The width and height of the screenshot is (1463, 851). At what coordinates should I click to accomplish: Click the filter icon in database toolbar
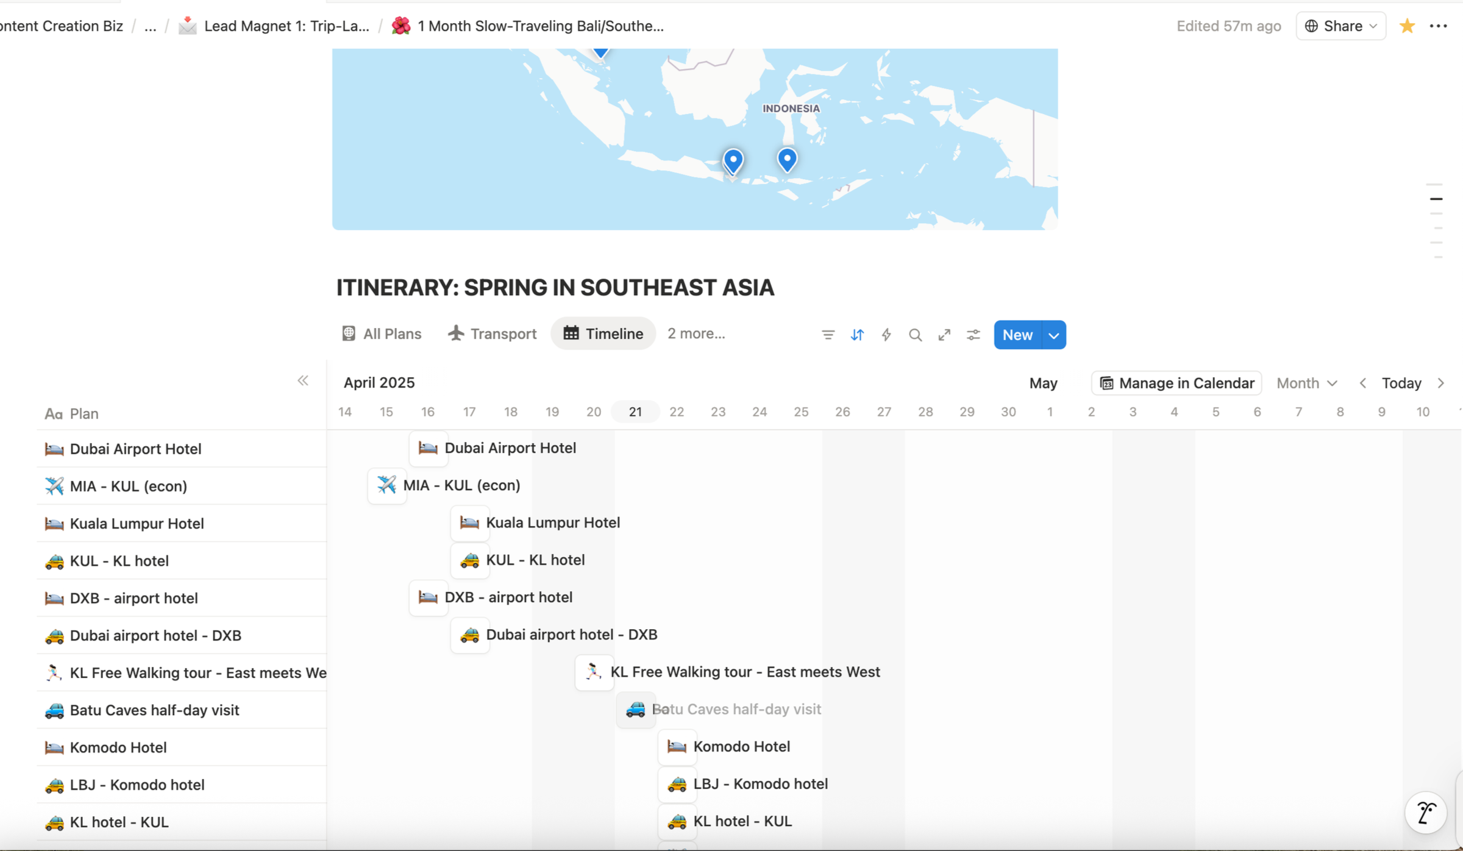(x=828, y=335)
